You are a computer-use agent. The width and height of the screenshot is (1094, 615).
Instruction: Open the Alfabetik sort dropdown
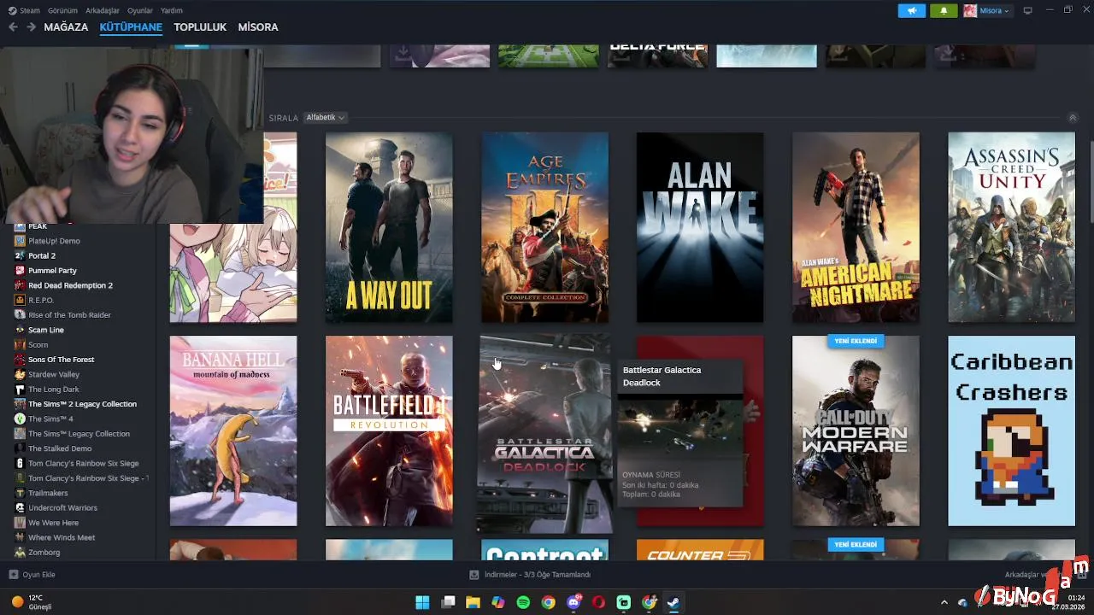325,117
